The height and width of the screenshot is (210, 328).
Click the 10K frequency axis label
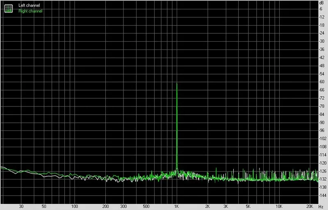click(x=279, y=206)
